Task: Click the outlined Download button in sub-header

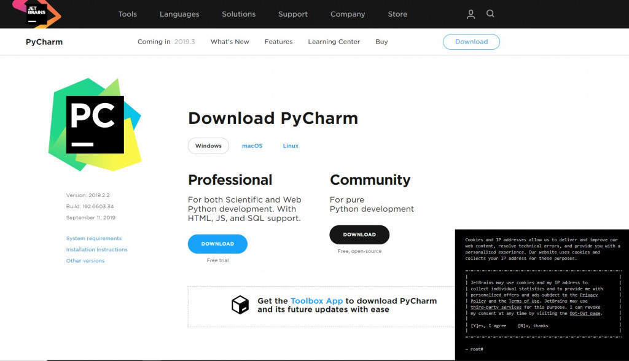Action: pos(471,42)
